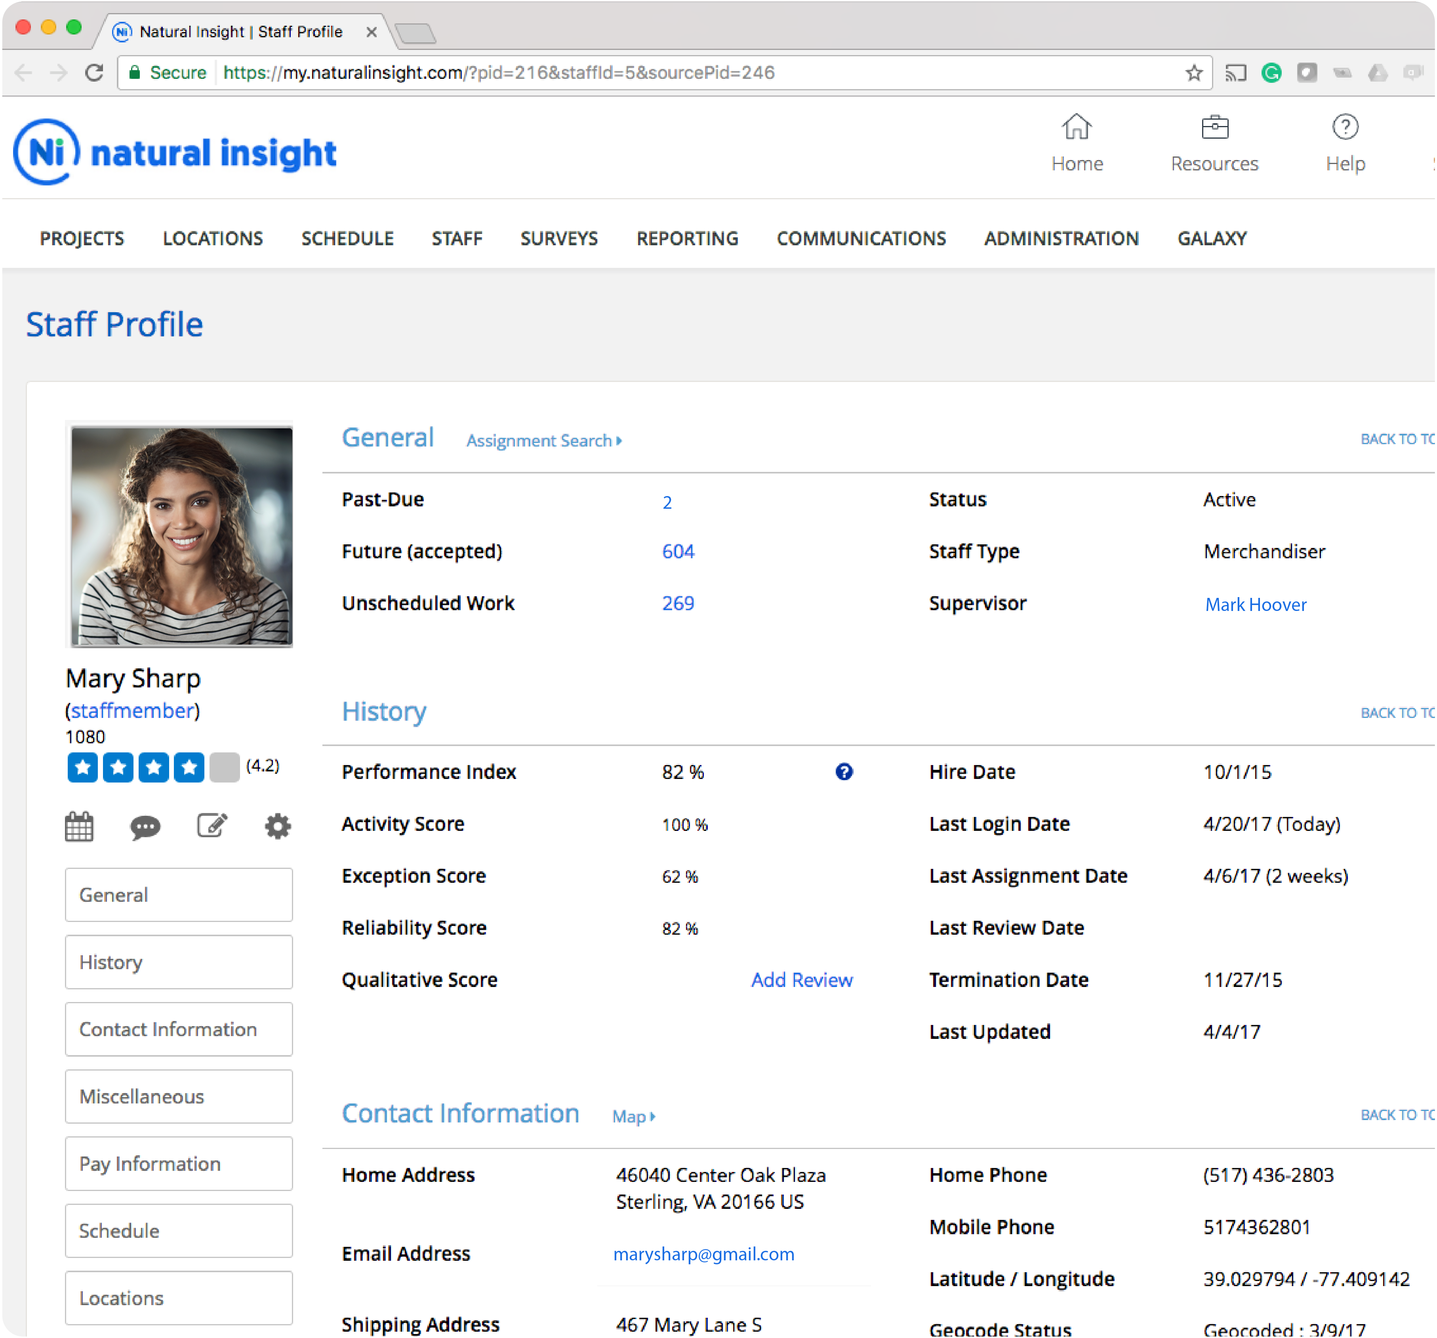
Task: Open the REPORTING menu
Action: tap(687, 239)
